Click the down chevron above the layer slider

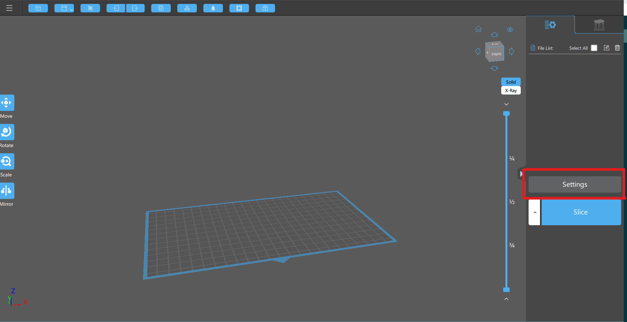tap(506, 104)
